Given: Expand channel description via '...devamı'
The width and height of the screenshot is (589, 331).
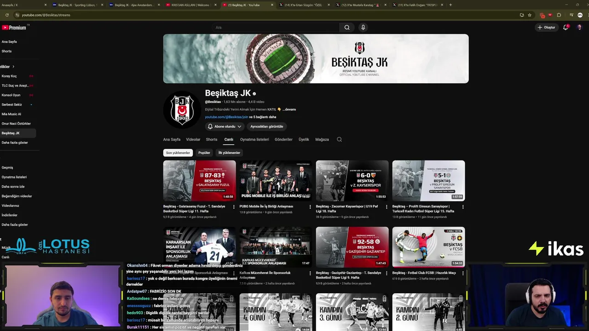Looking at the screenshot, I should pos(289,109).
